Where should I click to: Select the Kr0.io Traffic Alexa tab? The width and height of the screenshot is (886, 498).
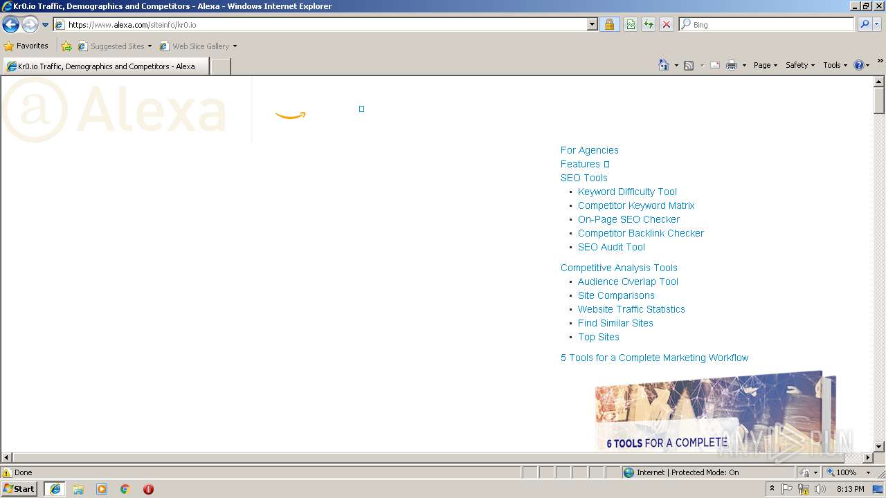pos(105,66)
